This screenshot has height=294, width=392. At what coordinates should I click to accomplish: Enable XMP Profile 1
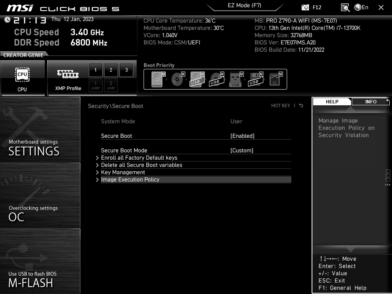95,70
